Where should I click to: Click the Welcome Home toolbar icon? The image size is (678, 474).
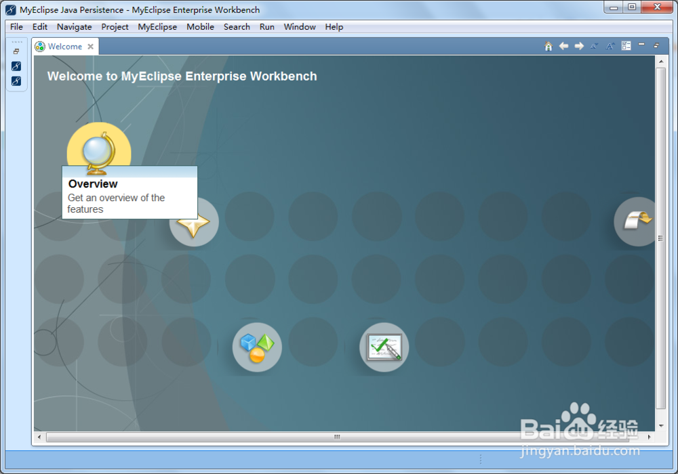click(x=549, y=46)
